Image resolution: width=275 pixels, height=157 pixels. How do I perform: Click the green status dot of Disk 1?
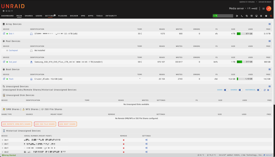coord(7,34)
